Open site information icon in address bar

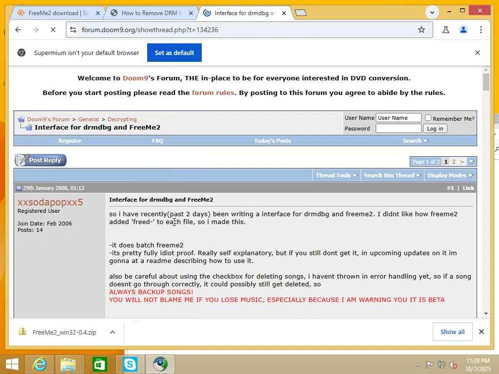pyautogui.click(x=73, y=30)
